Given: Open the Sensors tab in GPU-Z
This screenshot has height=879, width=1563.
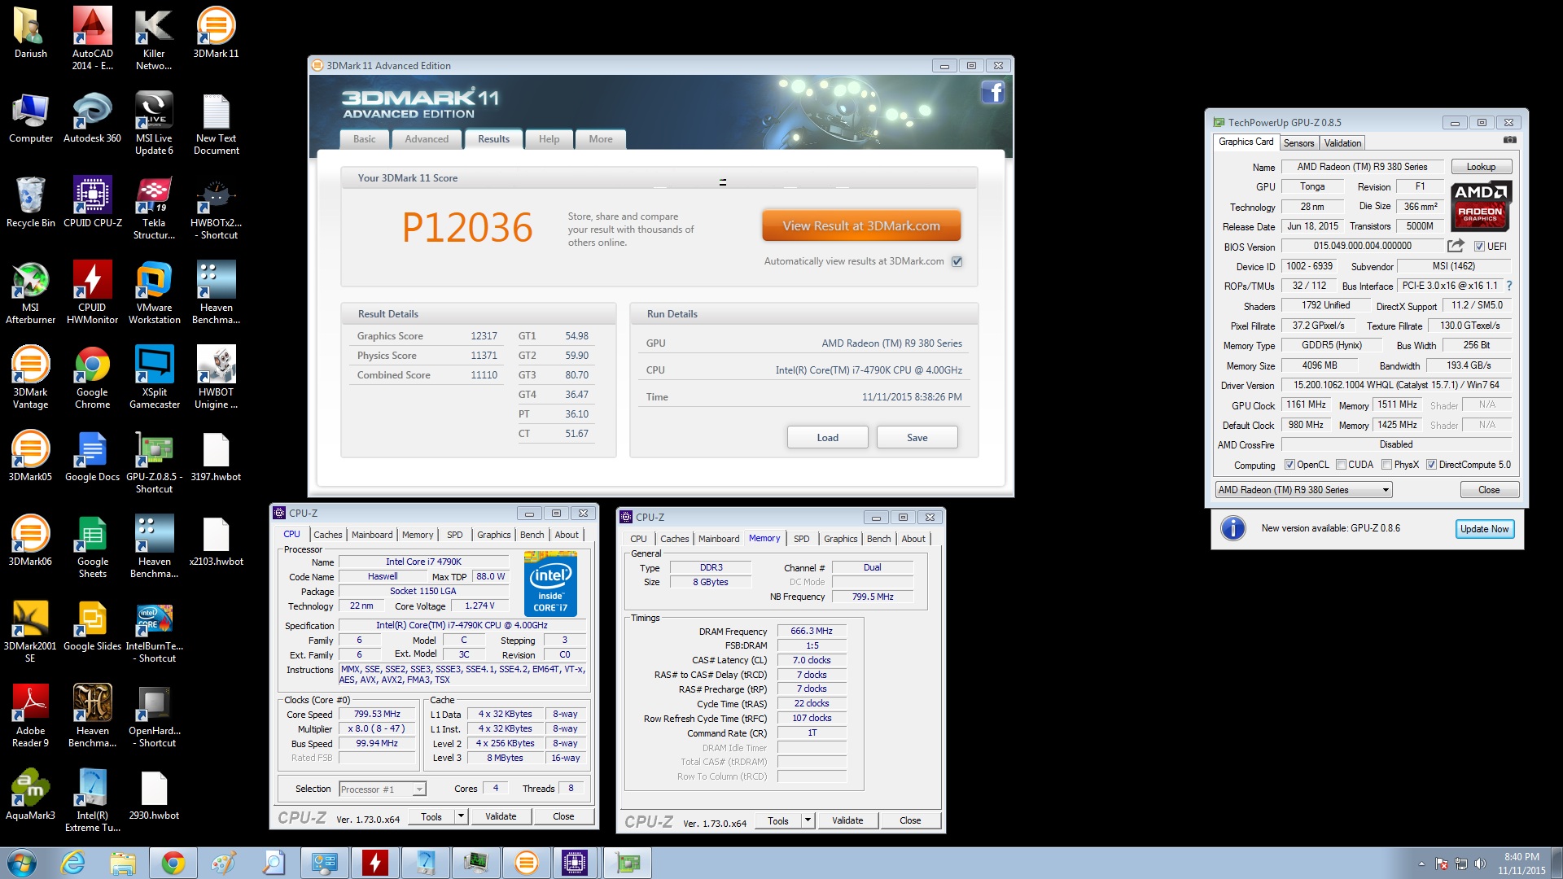Looking at the screenshot, I should pos(1298,142).
